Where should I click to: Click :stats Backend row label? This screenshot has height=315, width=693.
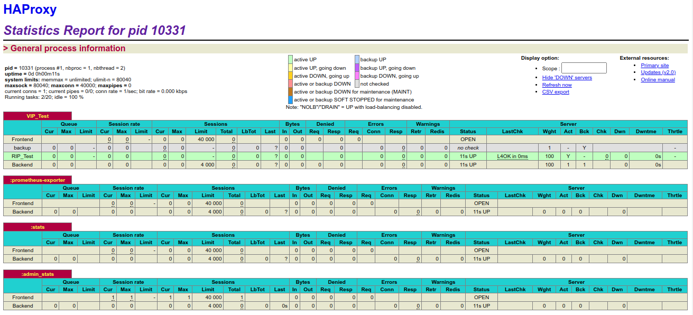[x=23, y=259]
